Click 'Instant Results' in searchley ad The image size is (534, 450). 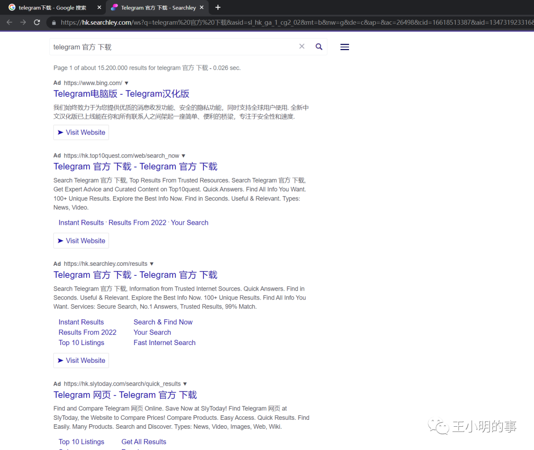pyautogui.click(x=81, y=322)
